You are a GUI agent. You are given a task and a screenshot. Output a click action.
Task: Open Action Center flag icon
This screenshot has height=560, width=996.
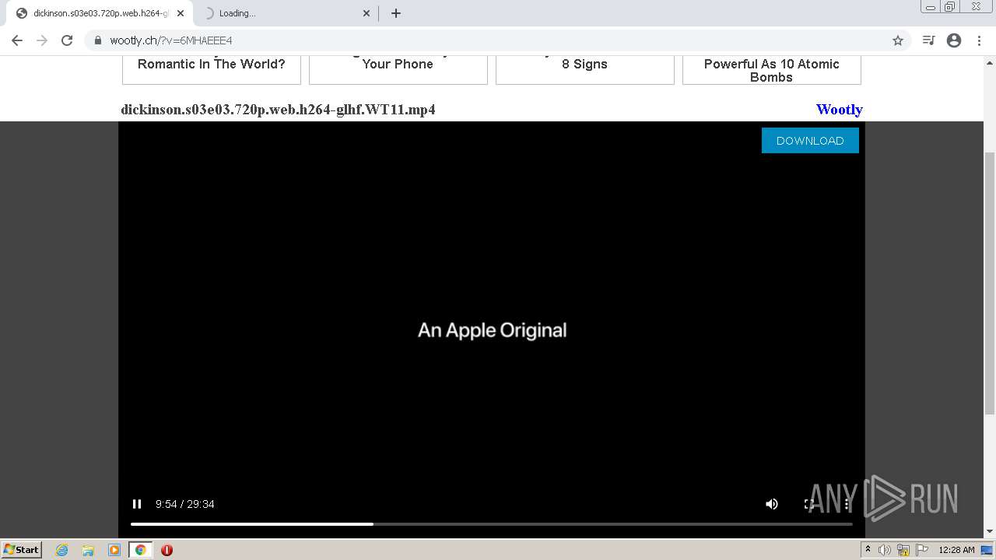(x=922, y=550)
